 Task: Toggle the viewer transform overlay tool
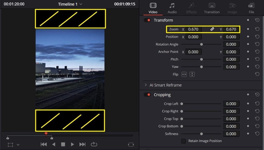point(10,145)
